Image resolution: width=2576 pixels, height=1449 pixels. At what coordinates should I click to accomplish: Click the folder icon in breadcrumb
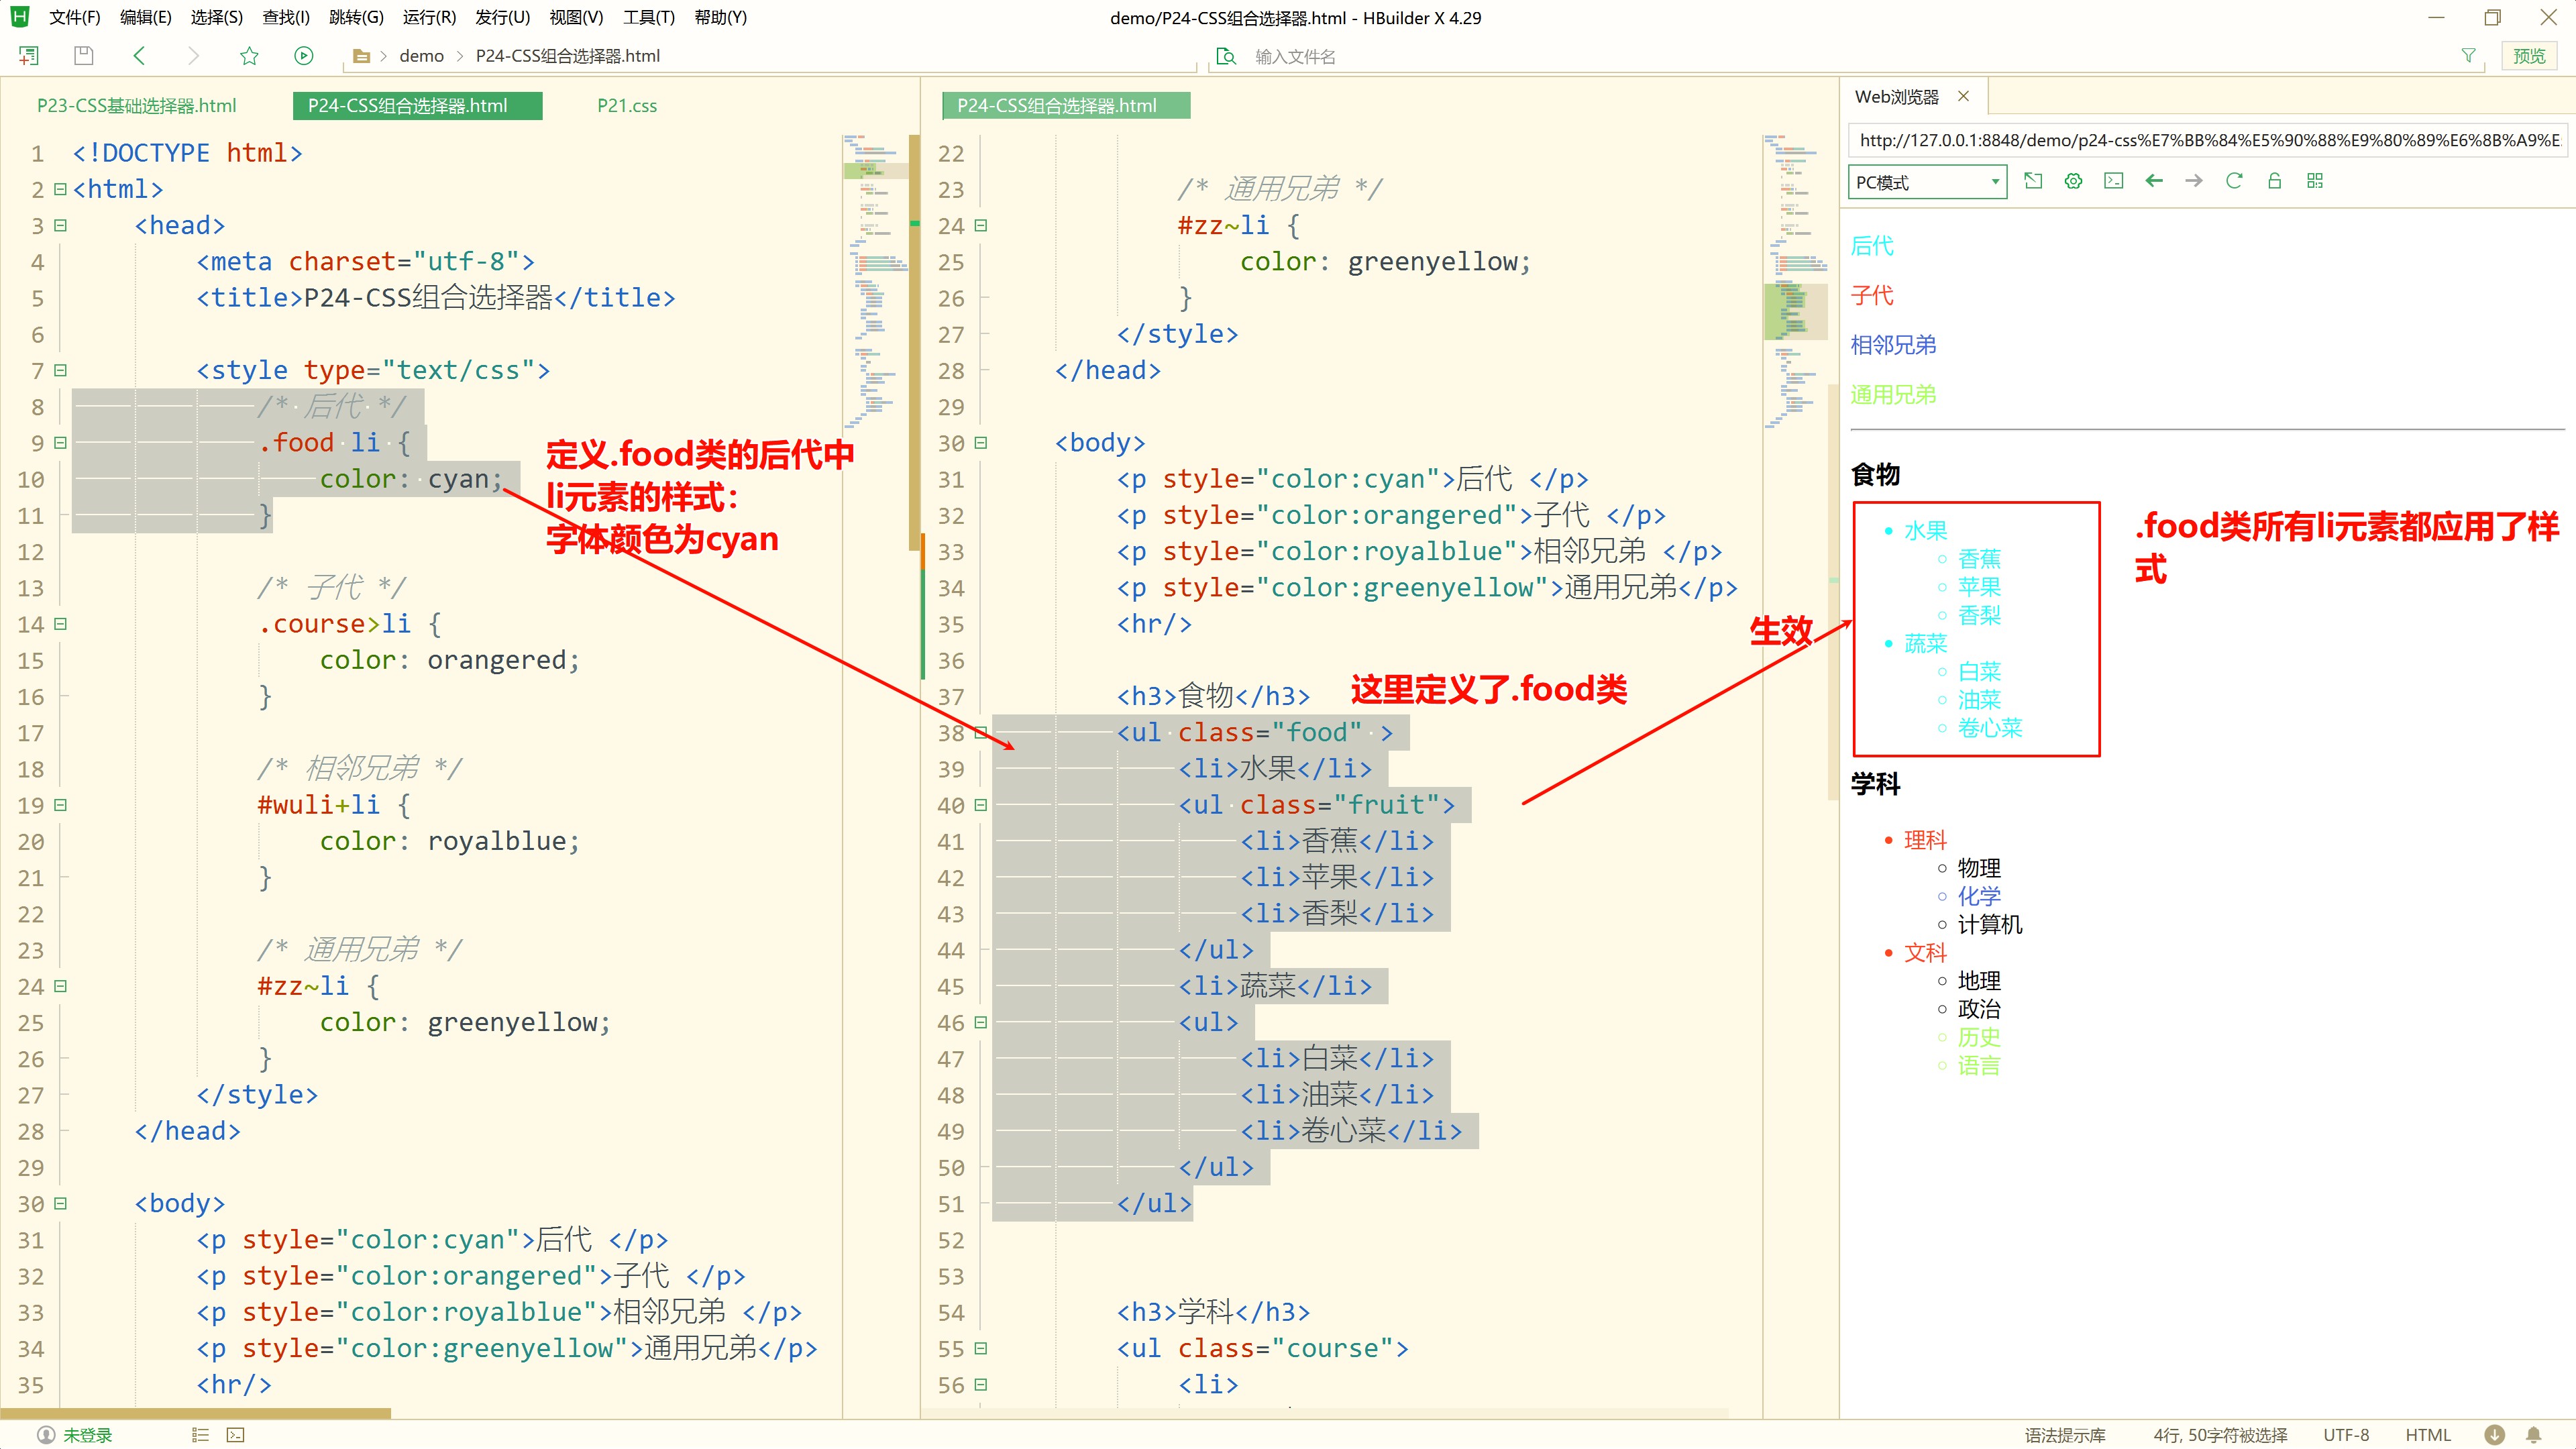click(362, 56)
